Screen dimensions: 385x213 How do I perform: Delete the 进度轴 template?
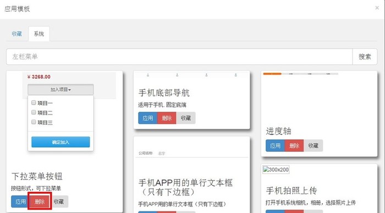pyautogui.click(x=294, y=146)
